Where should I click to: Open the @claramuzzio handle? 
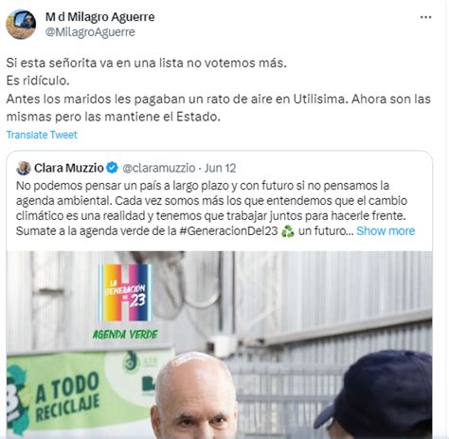point(159,168)
